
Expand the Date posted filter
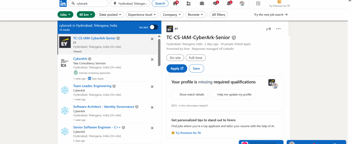point(110,14)
